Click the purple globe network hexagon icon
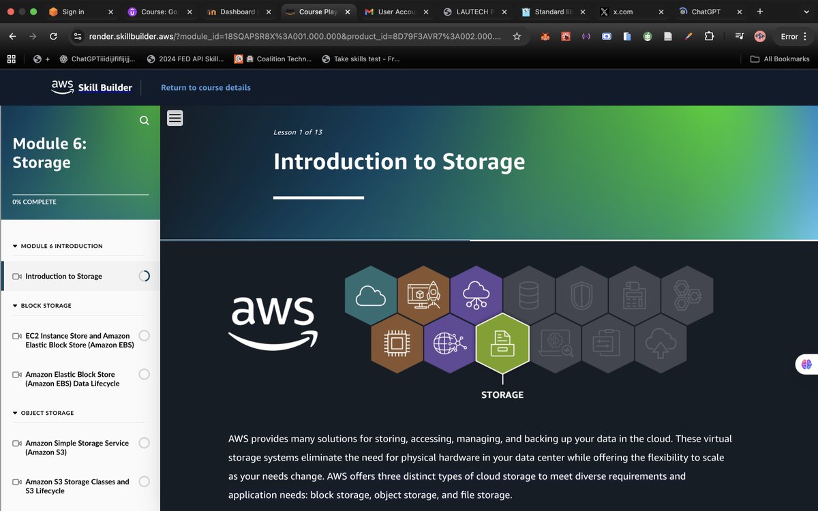Image resolution: width=818 pixels, height=511 pixels. click(x=450, y=343)
